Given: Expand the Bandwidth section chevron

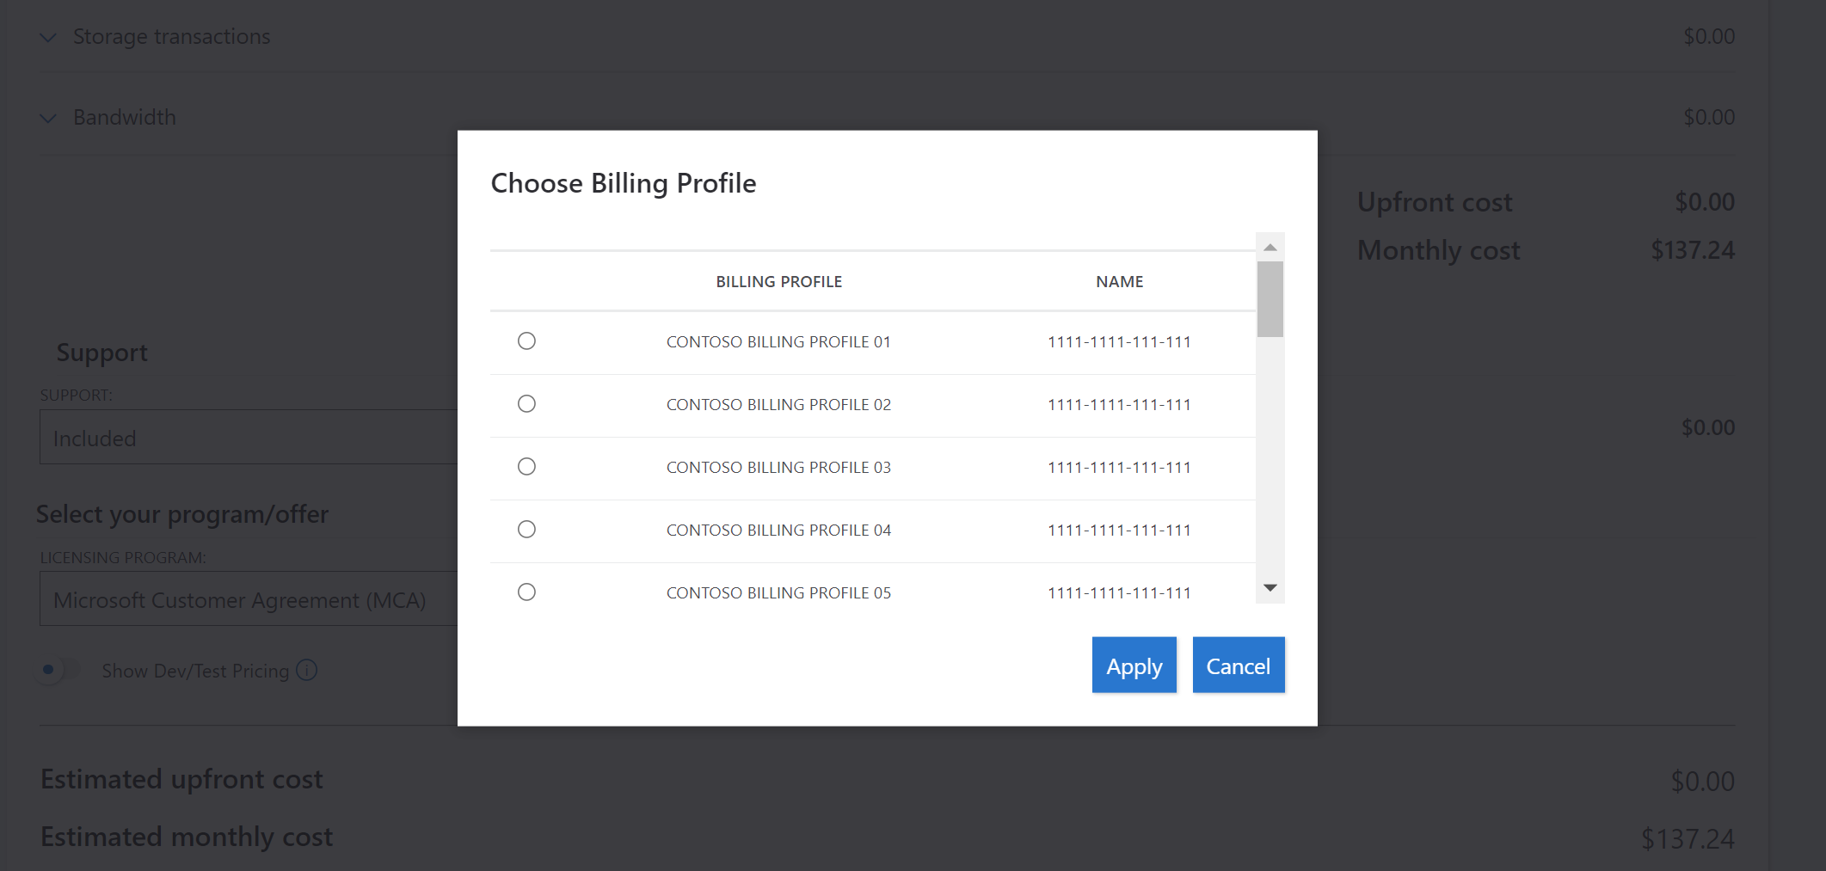Looking at the screenshot, I should (48, 119).
